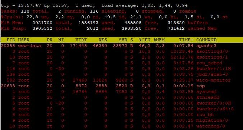
Task: Click the rcu_bh command
Action: tap(205, 115)
